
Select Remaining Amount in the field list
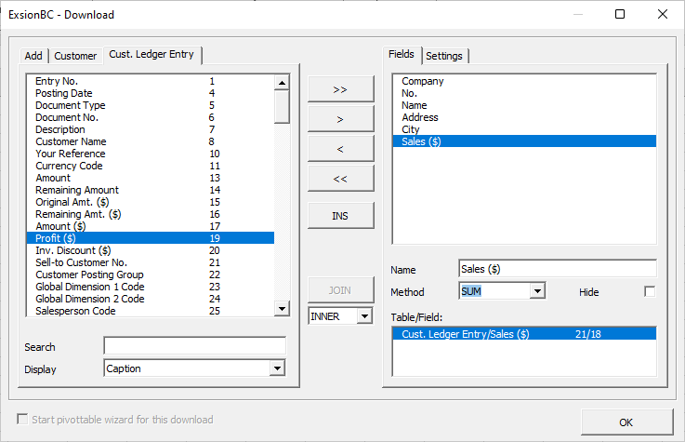coord(150,190)
